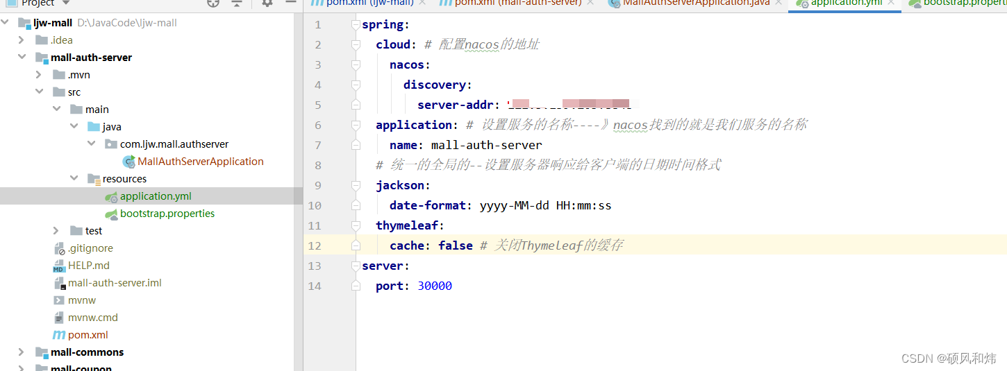Fold the thymeleaf block at line 11
The image size is (1007, 371).
(x=356, y=226)
